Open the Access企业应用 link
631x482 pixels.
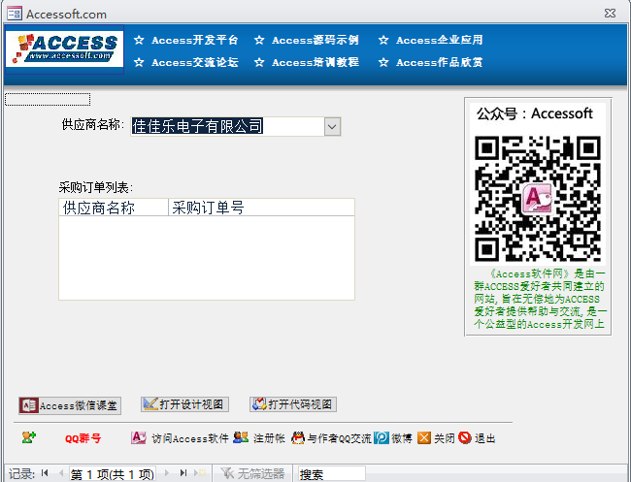(x=439, y=40)
